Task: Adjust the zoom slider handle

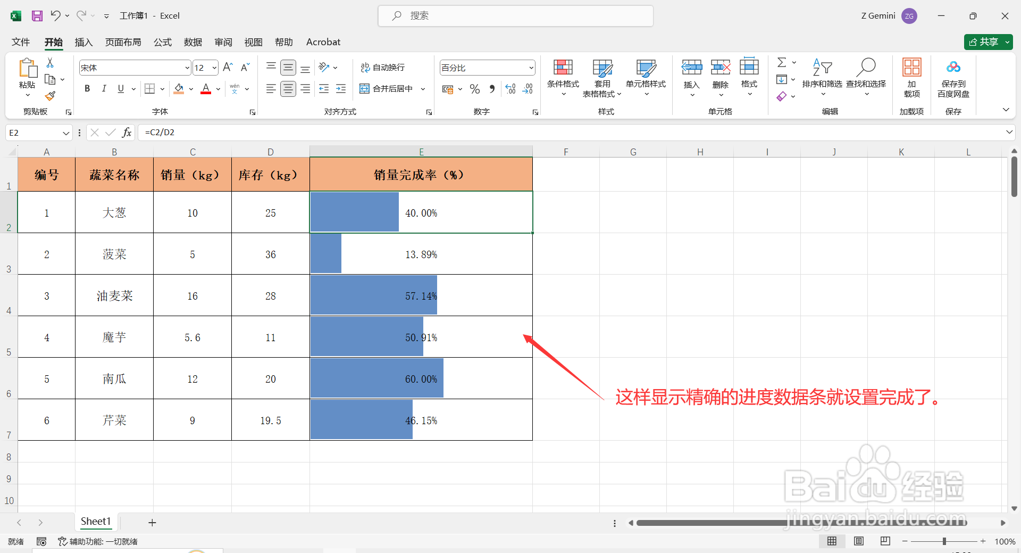Action: (x=944, y=541)
